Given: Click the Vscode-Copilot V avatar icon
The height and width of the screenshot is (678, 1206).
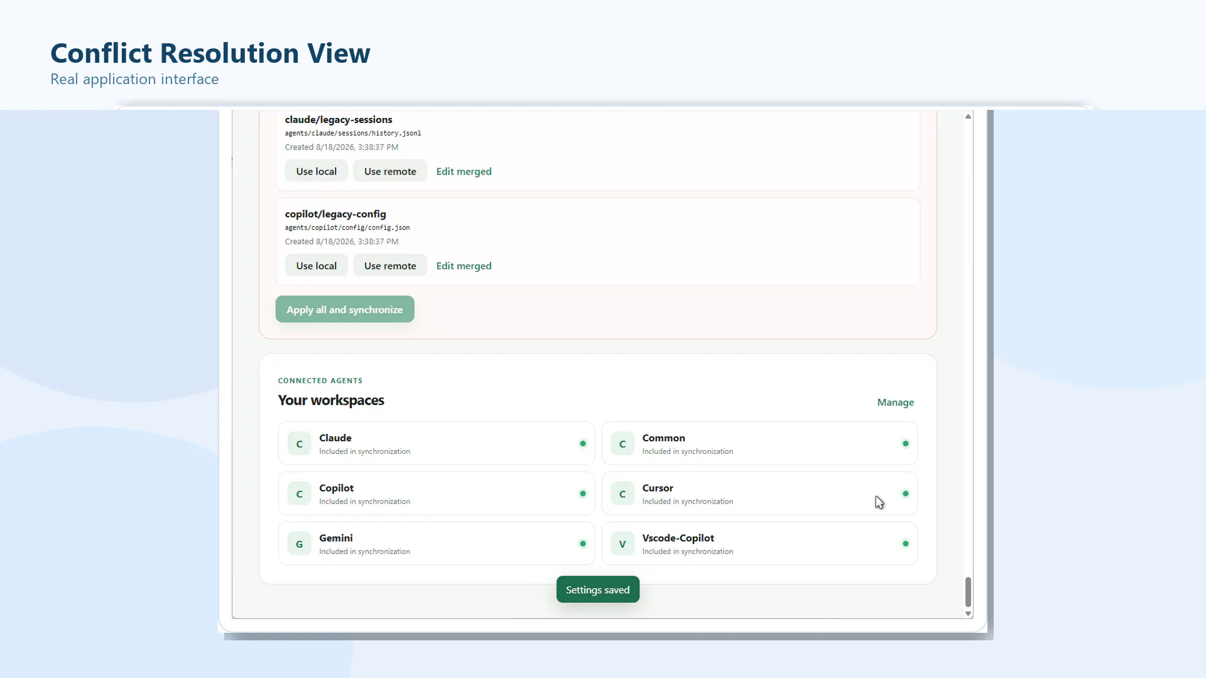Looking at the screenshot, I should (622, 544).
